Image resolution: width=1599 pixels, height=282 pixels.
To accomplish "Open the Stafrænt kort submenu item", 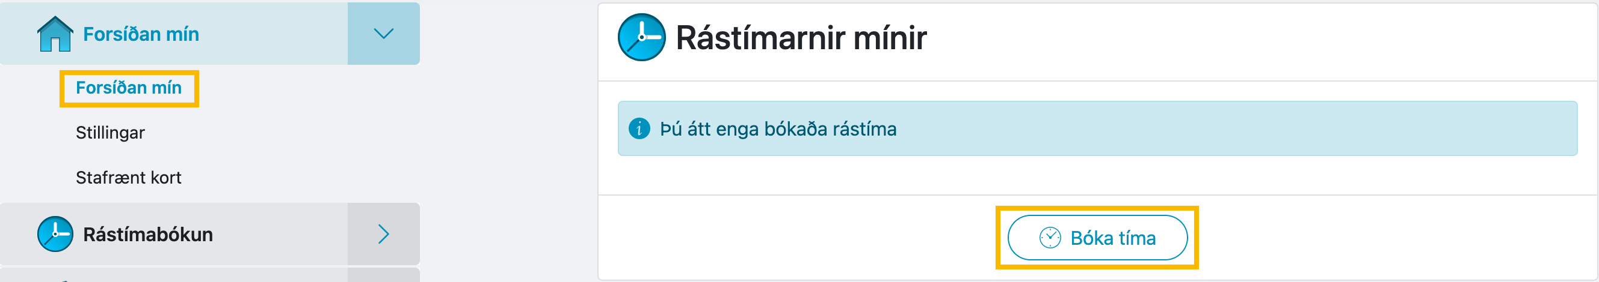I will [129, 178].
